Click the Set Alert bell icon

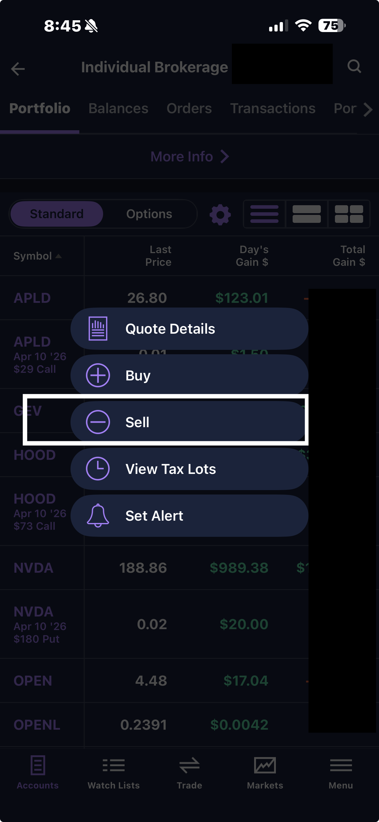tap(98, 515)
